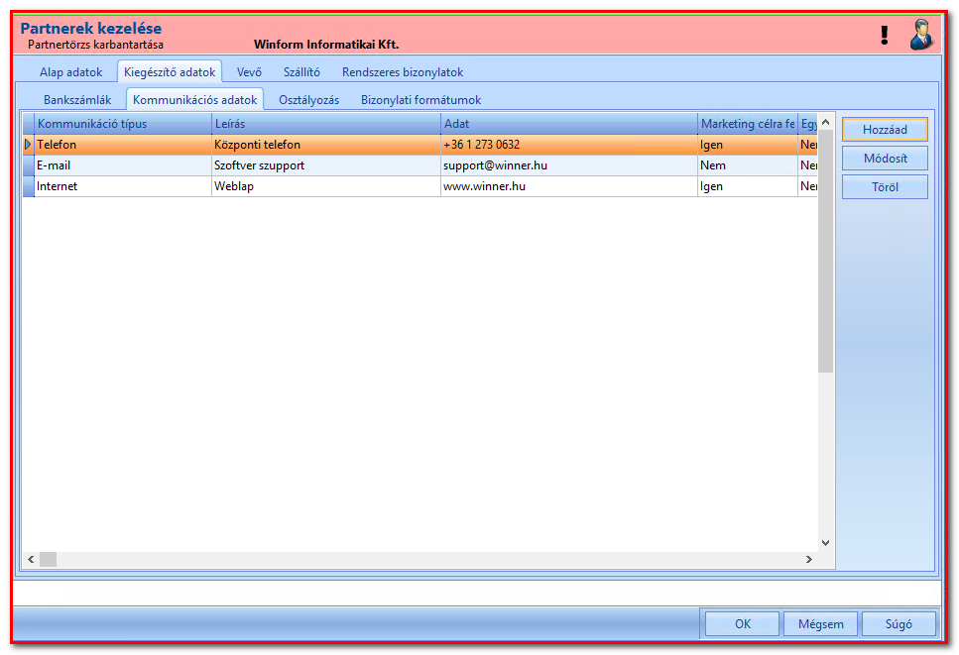959x655 pixels.
Task: Select the Bankszámlák sub-tab
Action: [77, 100]
